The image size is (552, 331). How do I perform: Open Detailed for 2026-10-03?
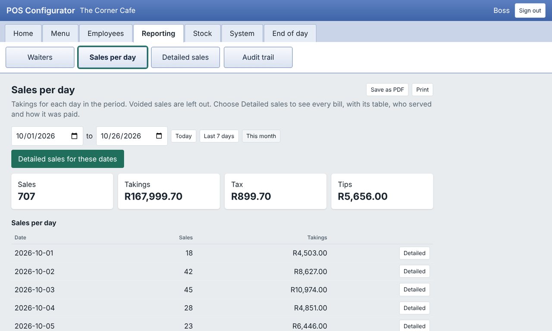pyautogui.click(x=414, y=290)
